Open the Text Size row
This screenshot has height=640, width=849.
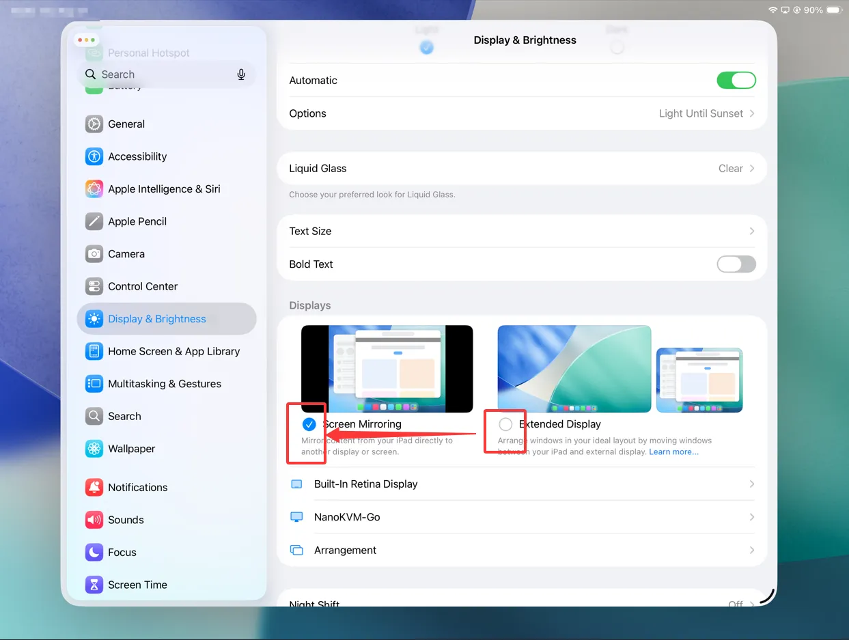click(522, 231)
